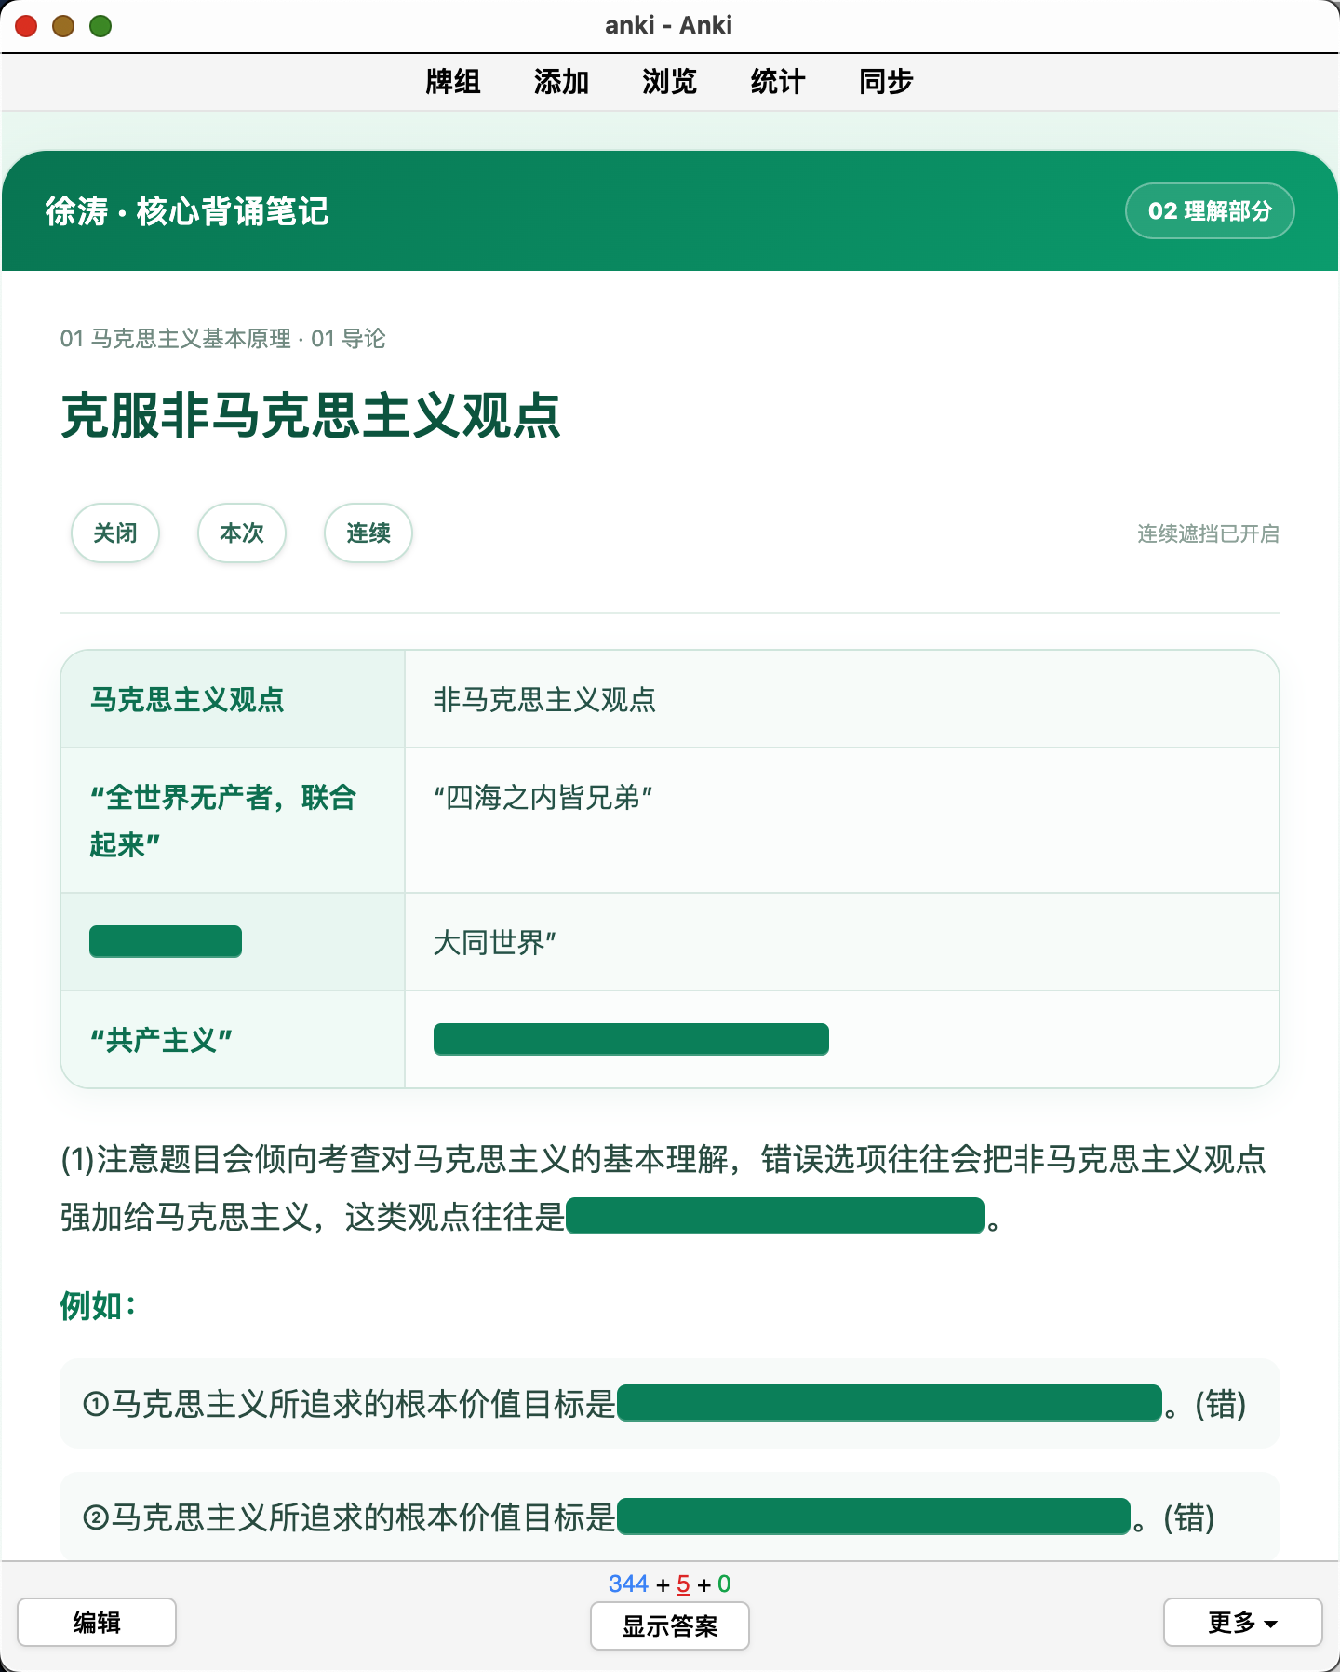Click the 02 理解部分 badge
Image resolution: width=1340 pixels, height=1672 pixels.
click(1210, 211)
